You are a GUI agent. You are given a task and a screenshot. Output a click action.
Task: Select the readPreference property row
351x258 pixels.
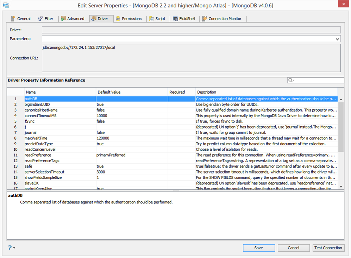click(x=172, y=155)
